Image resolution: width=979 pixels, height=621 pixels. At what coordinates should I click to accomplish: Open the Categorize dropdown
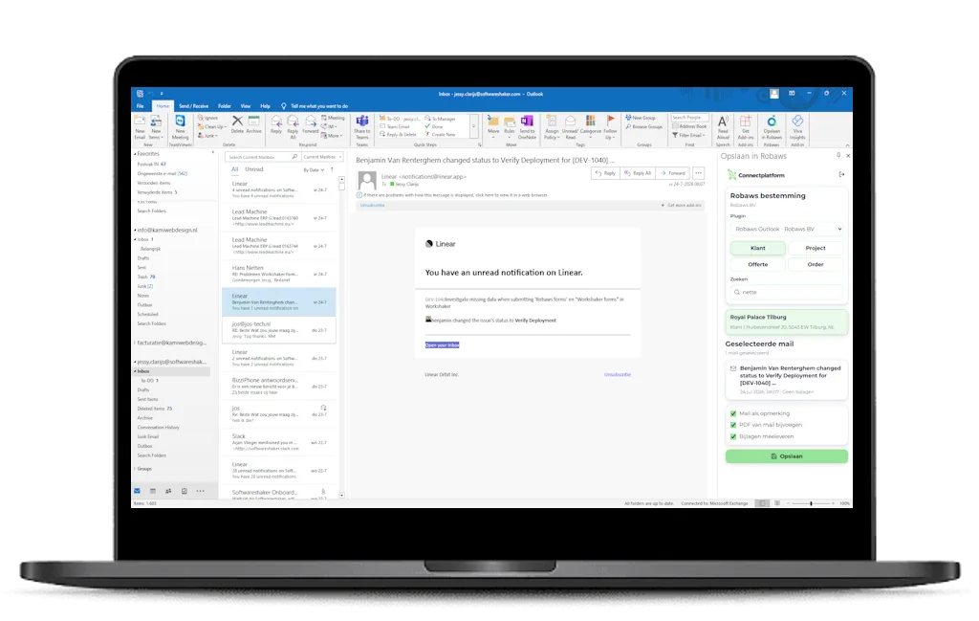point(590,126)
